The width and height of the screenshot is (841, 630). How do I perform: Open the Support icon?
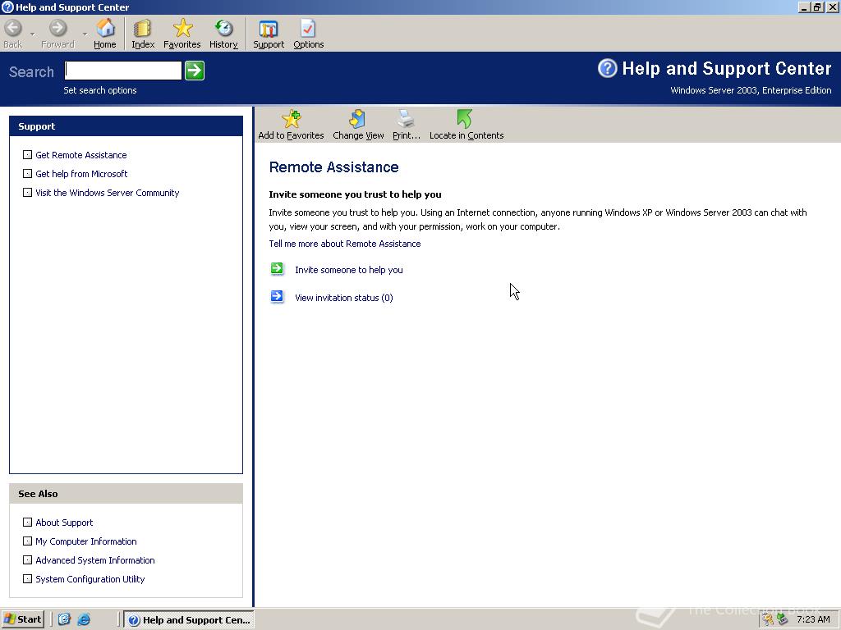click(x=268, y=33)
